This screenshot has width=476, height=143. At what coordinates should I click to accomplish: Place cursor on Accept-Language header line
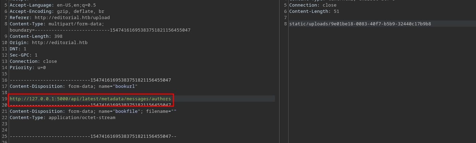coord(52,5)
